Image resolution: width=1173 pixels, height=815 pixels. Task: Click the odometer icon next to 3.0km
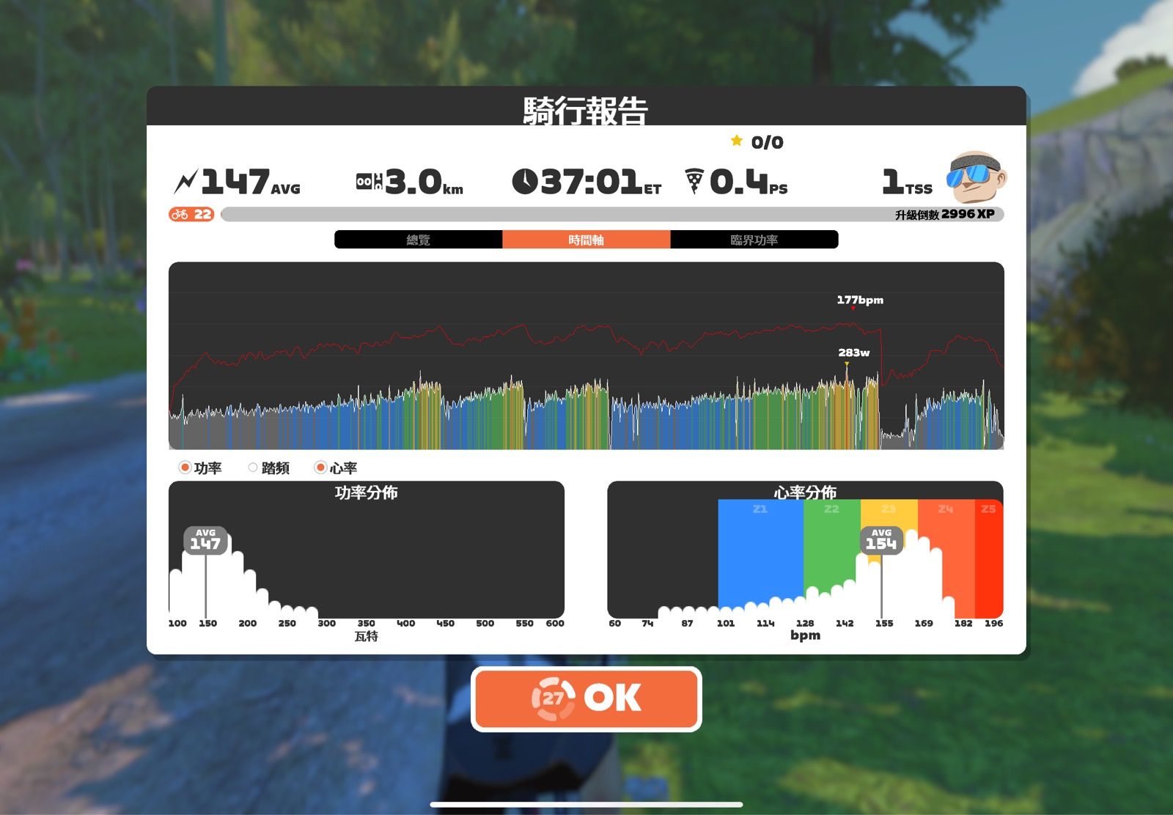pyautogui.click(x=369, y=180)
